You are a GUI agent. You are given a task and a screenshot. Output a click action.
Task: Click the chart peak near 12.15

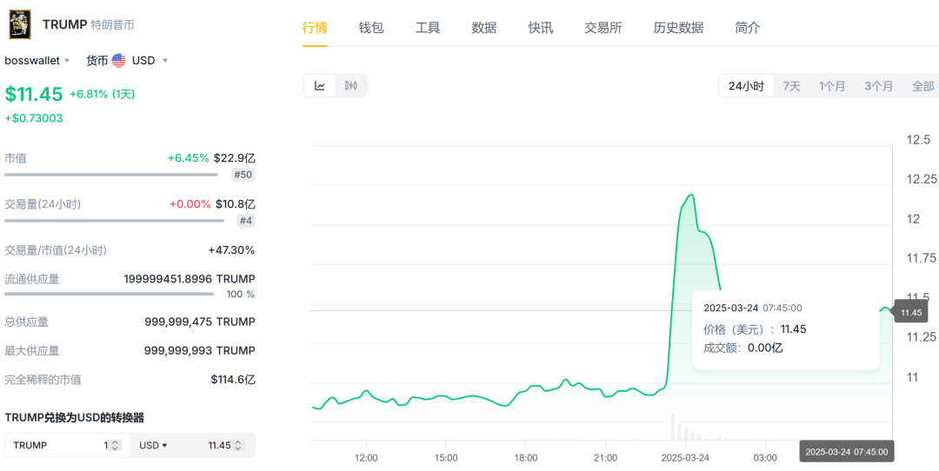[x=692, y=196]
